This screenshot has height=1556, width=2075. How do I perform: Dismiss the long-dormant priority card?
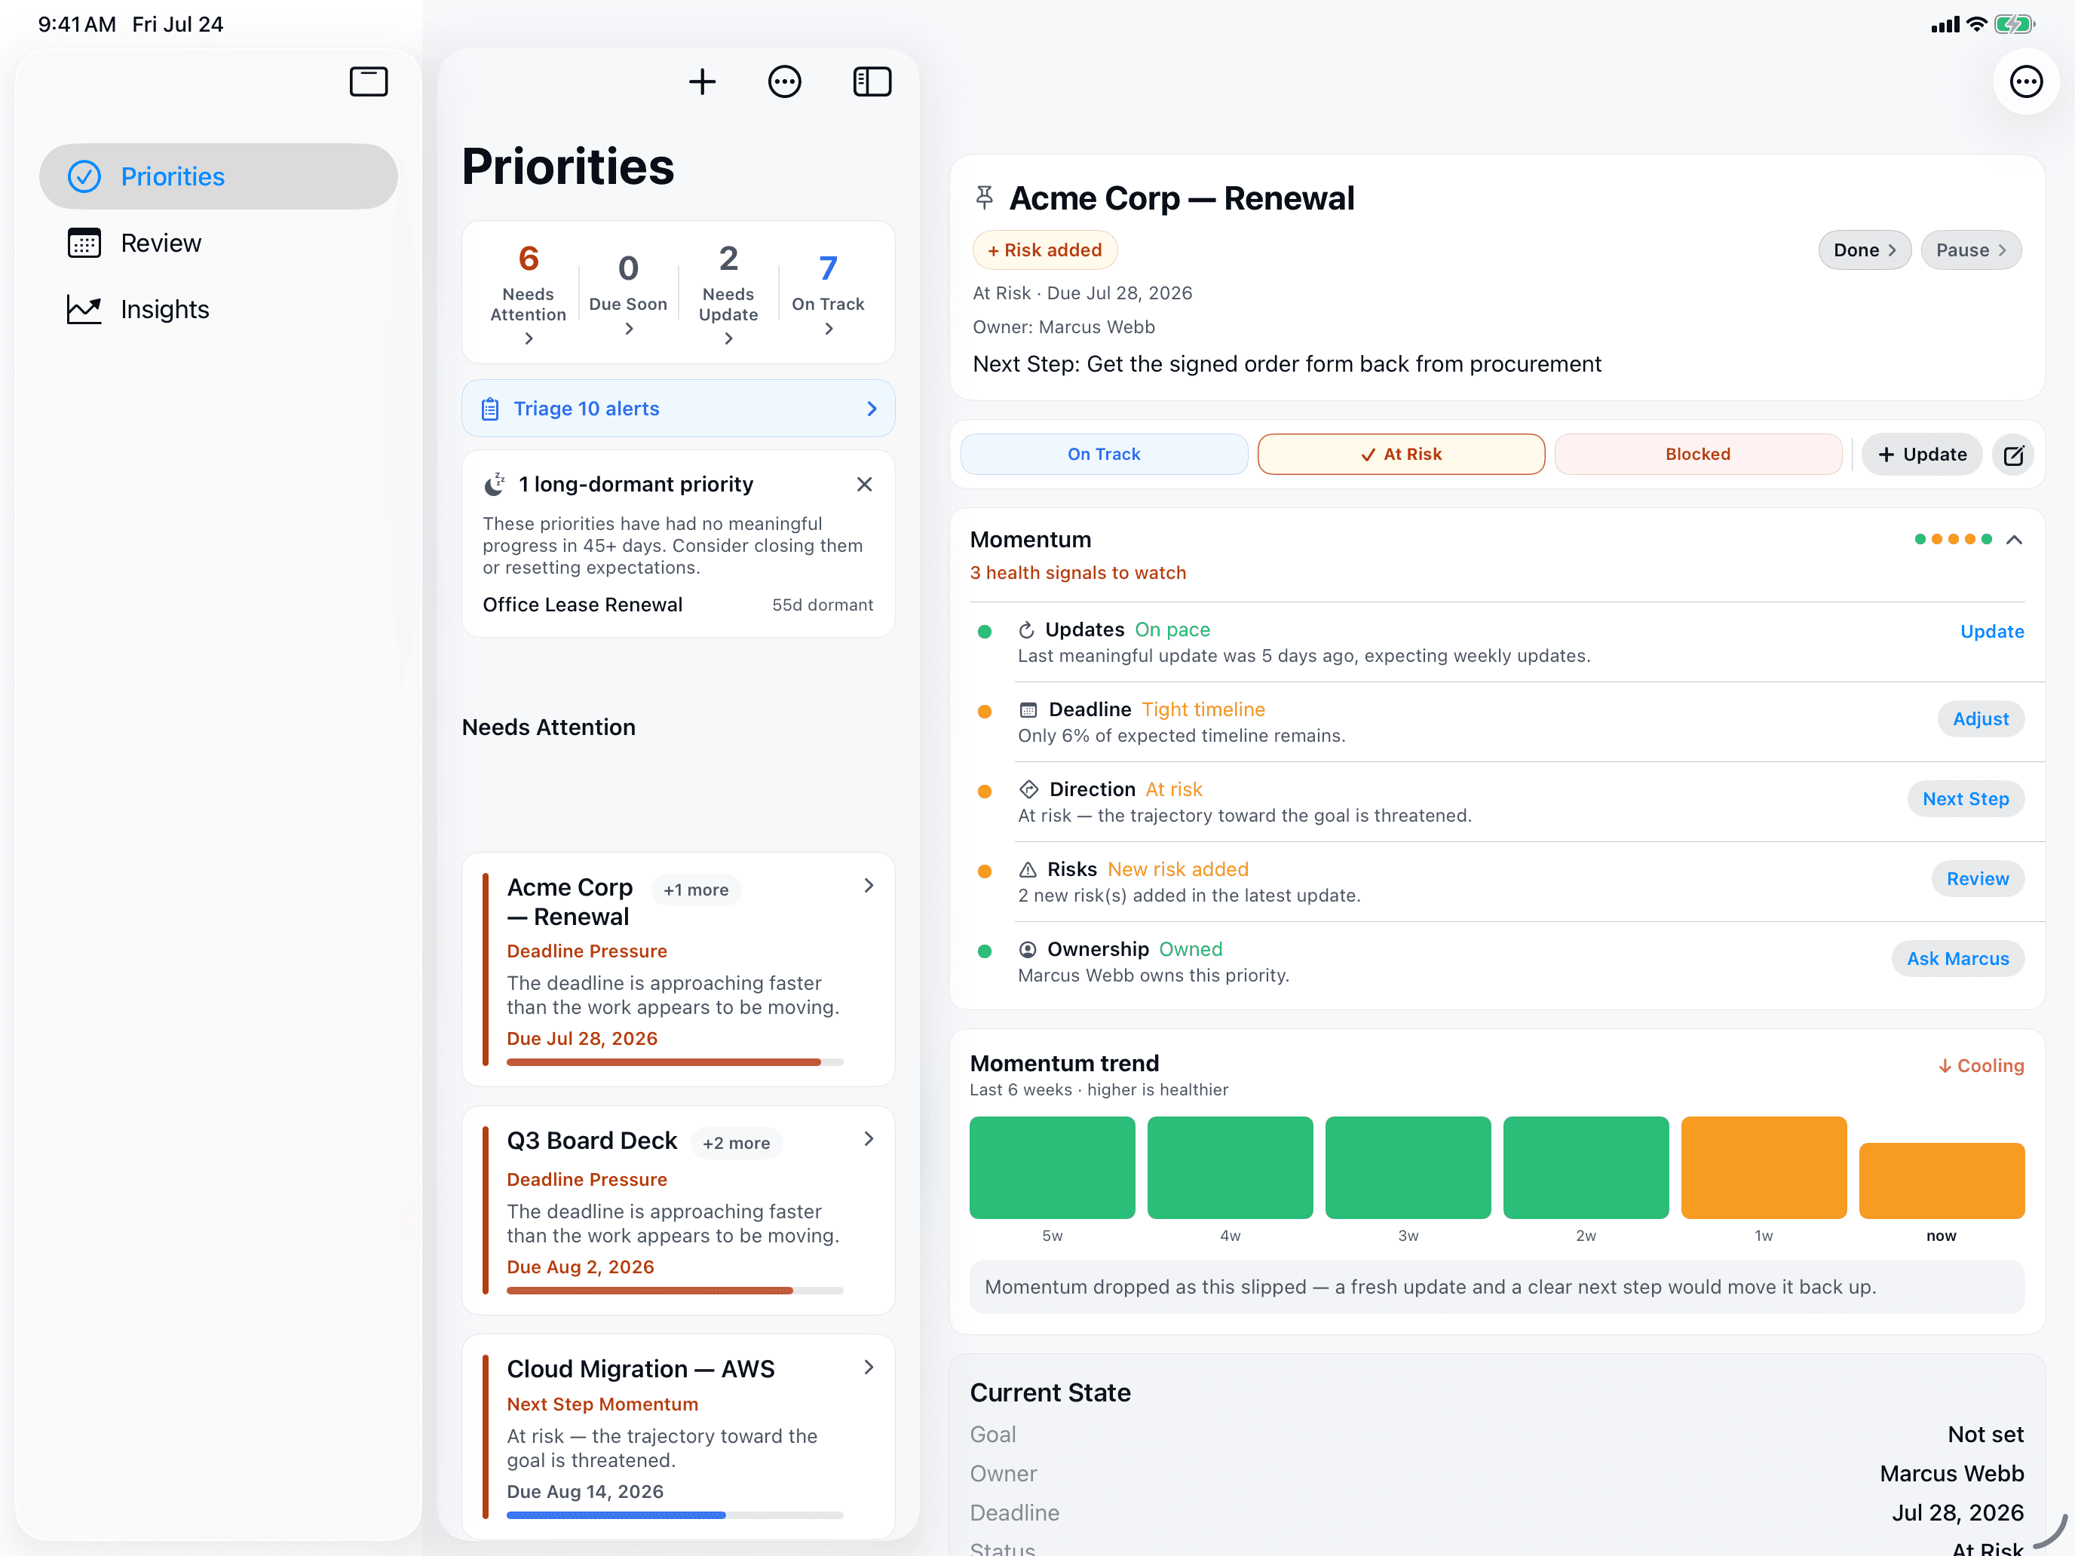coord(864,484)
